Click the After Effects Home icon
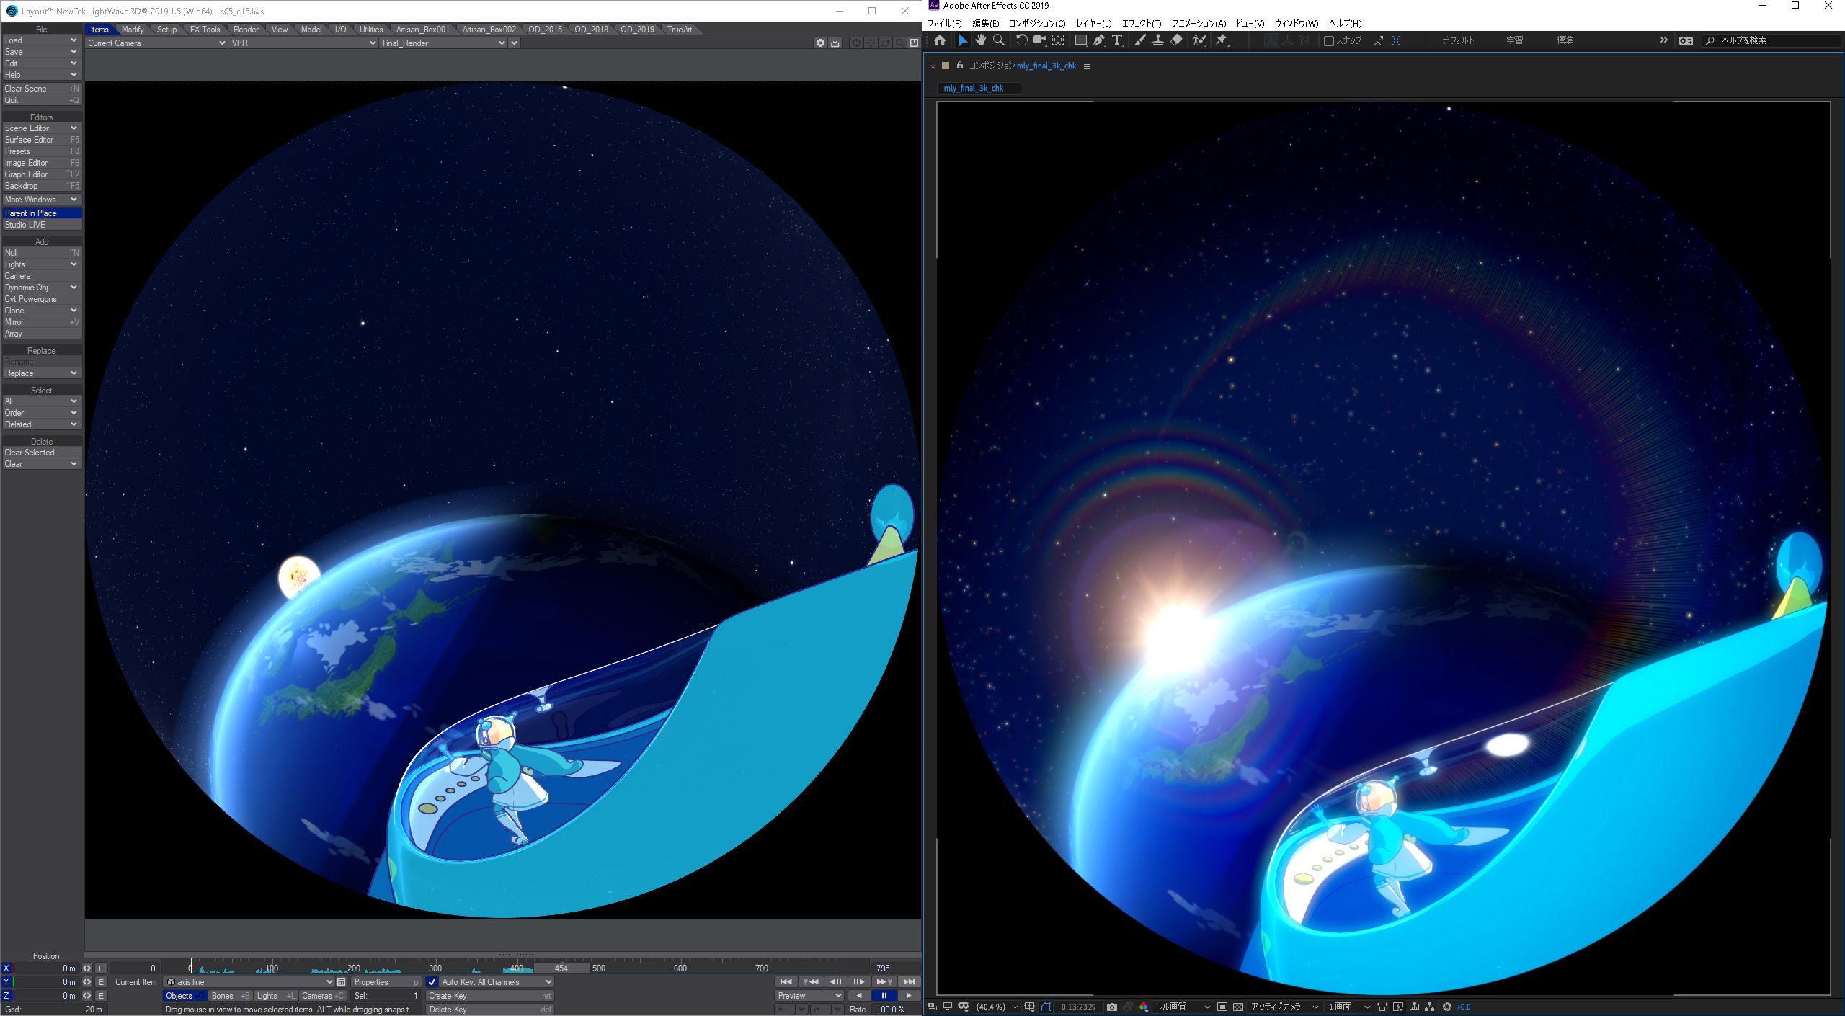1845x1016 pixels. (x=940, y=40)
